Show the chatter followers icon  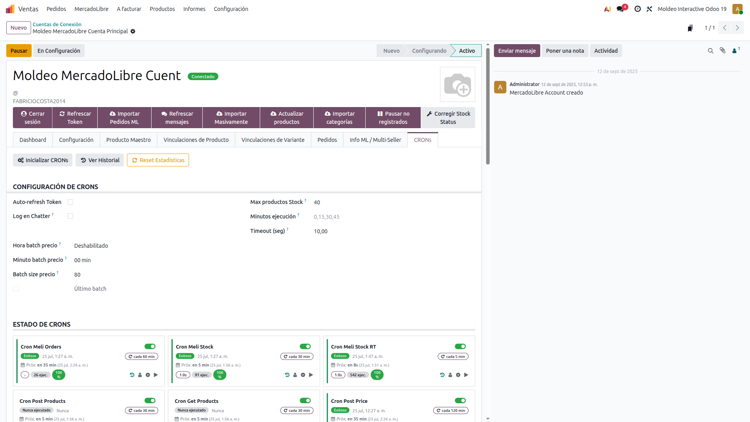coord(736,50)
